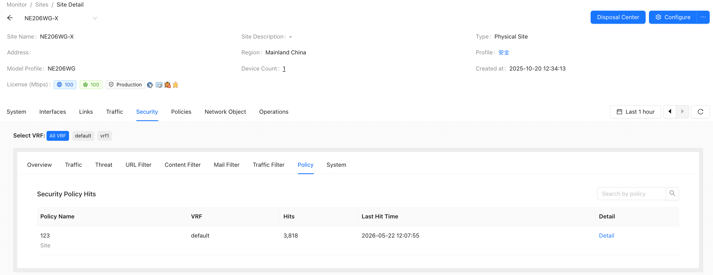Open the Operations tab

(x=274, y=112)
